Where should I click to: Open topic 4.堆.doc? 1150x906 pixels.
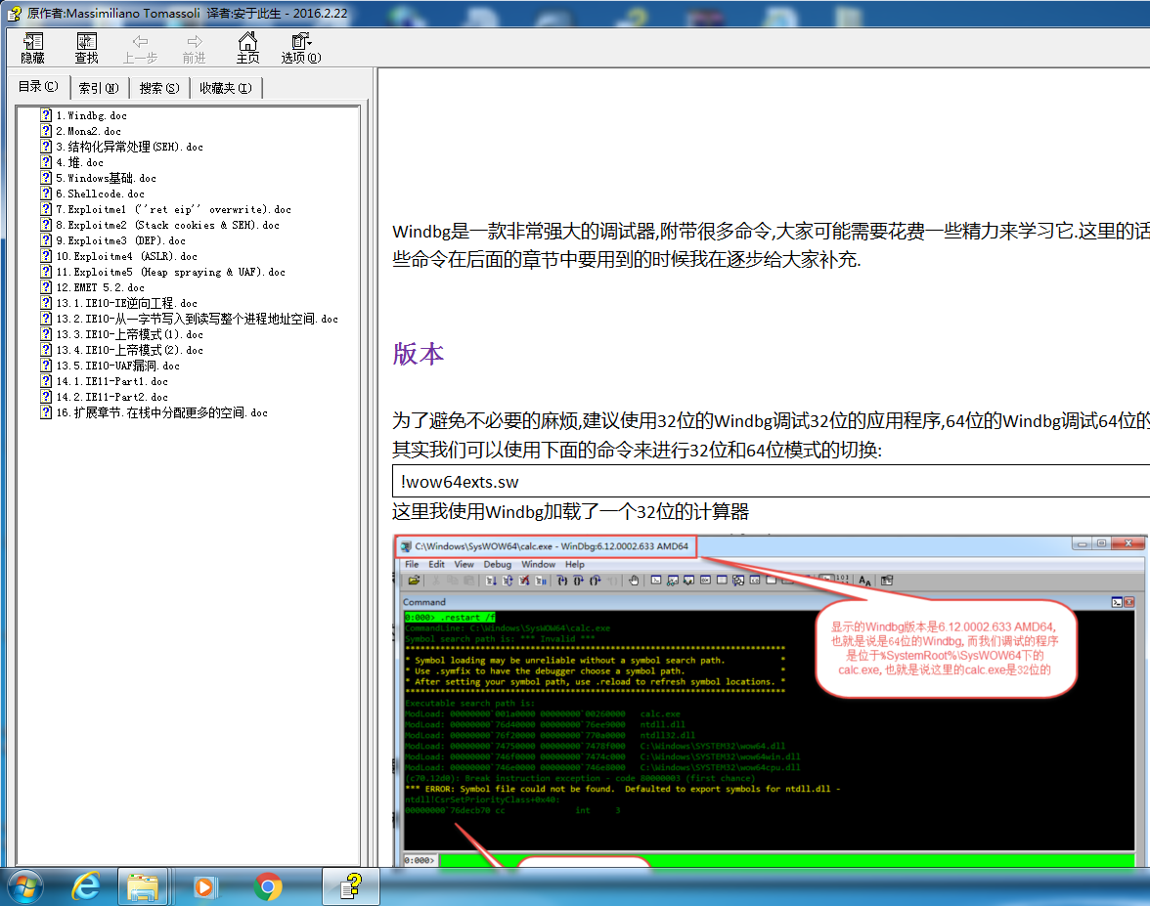click(80, 162)
